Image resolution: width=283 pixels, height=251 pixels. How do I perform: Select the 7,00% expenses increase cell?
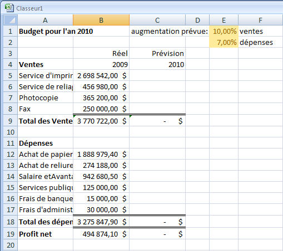click(x=224, y=42)
